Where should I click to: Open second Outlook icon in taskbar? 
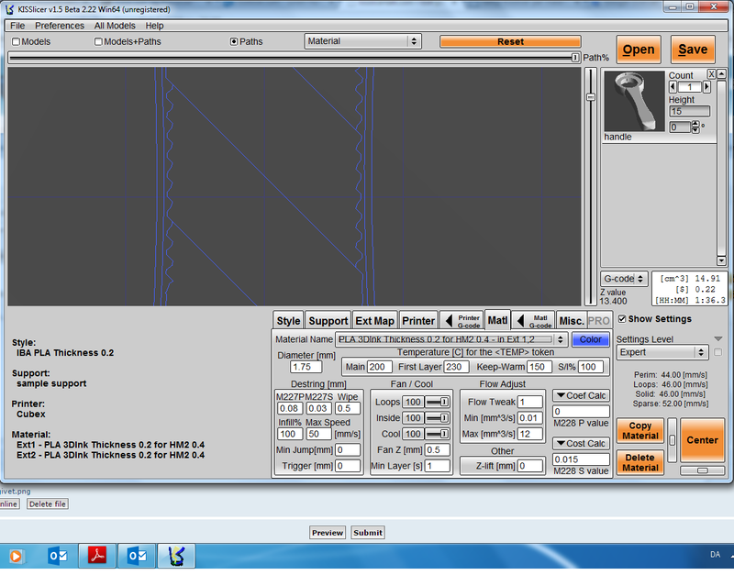137,556
